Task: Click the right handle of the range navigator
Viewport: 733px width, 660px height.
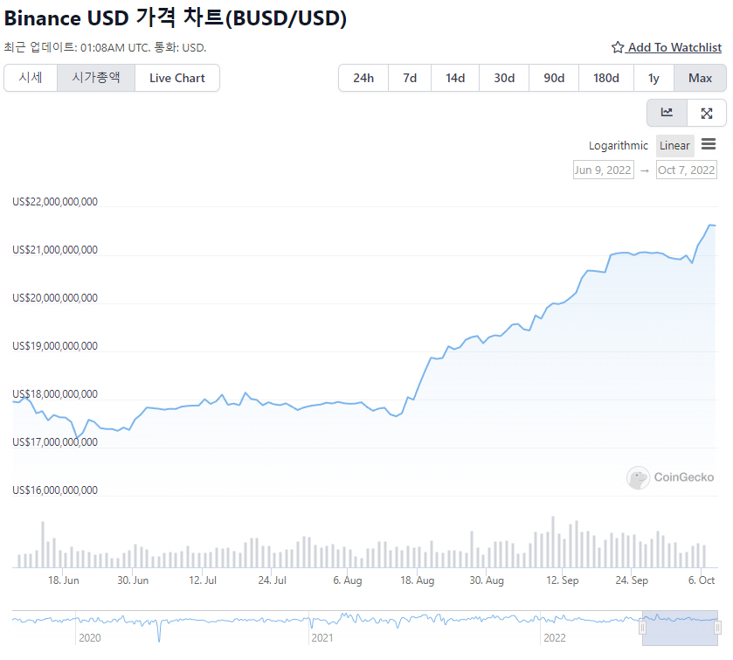Action: tap(717, 627)
